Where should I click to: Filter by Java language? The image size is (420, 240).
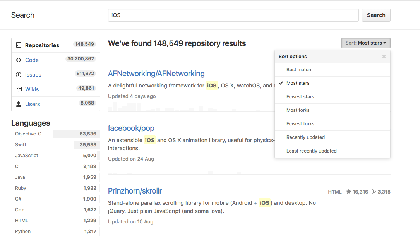(x=56, y=177)
